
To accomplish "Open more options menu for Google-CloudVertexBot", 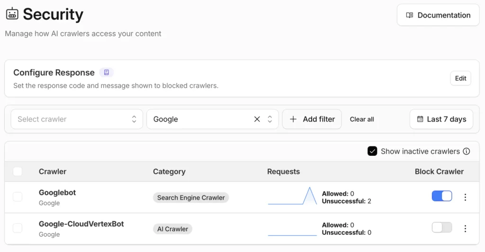I will point(465,228).
